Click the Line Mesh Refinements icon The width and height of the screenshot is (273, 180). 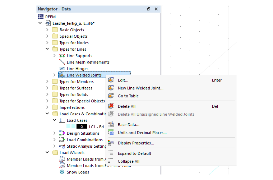pyautogui.click(x=62, y=62)
